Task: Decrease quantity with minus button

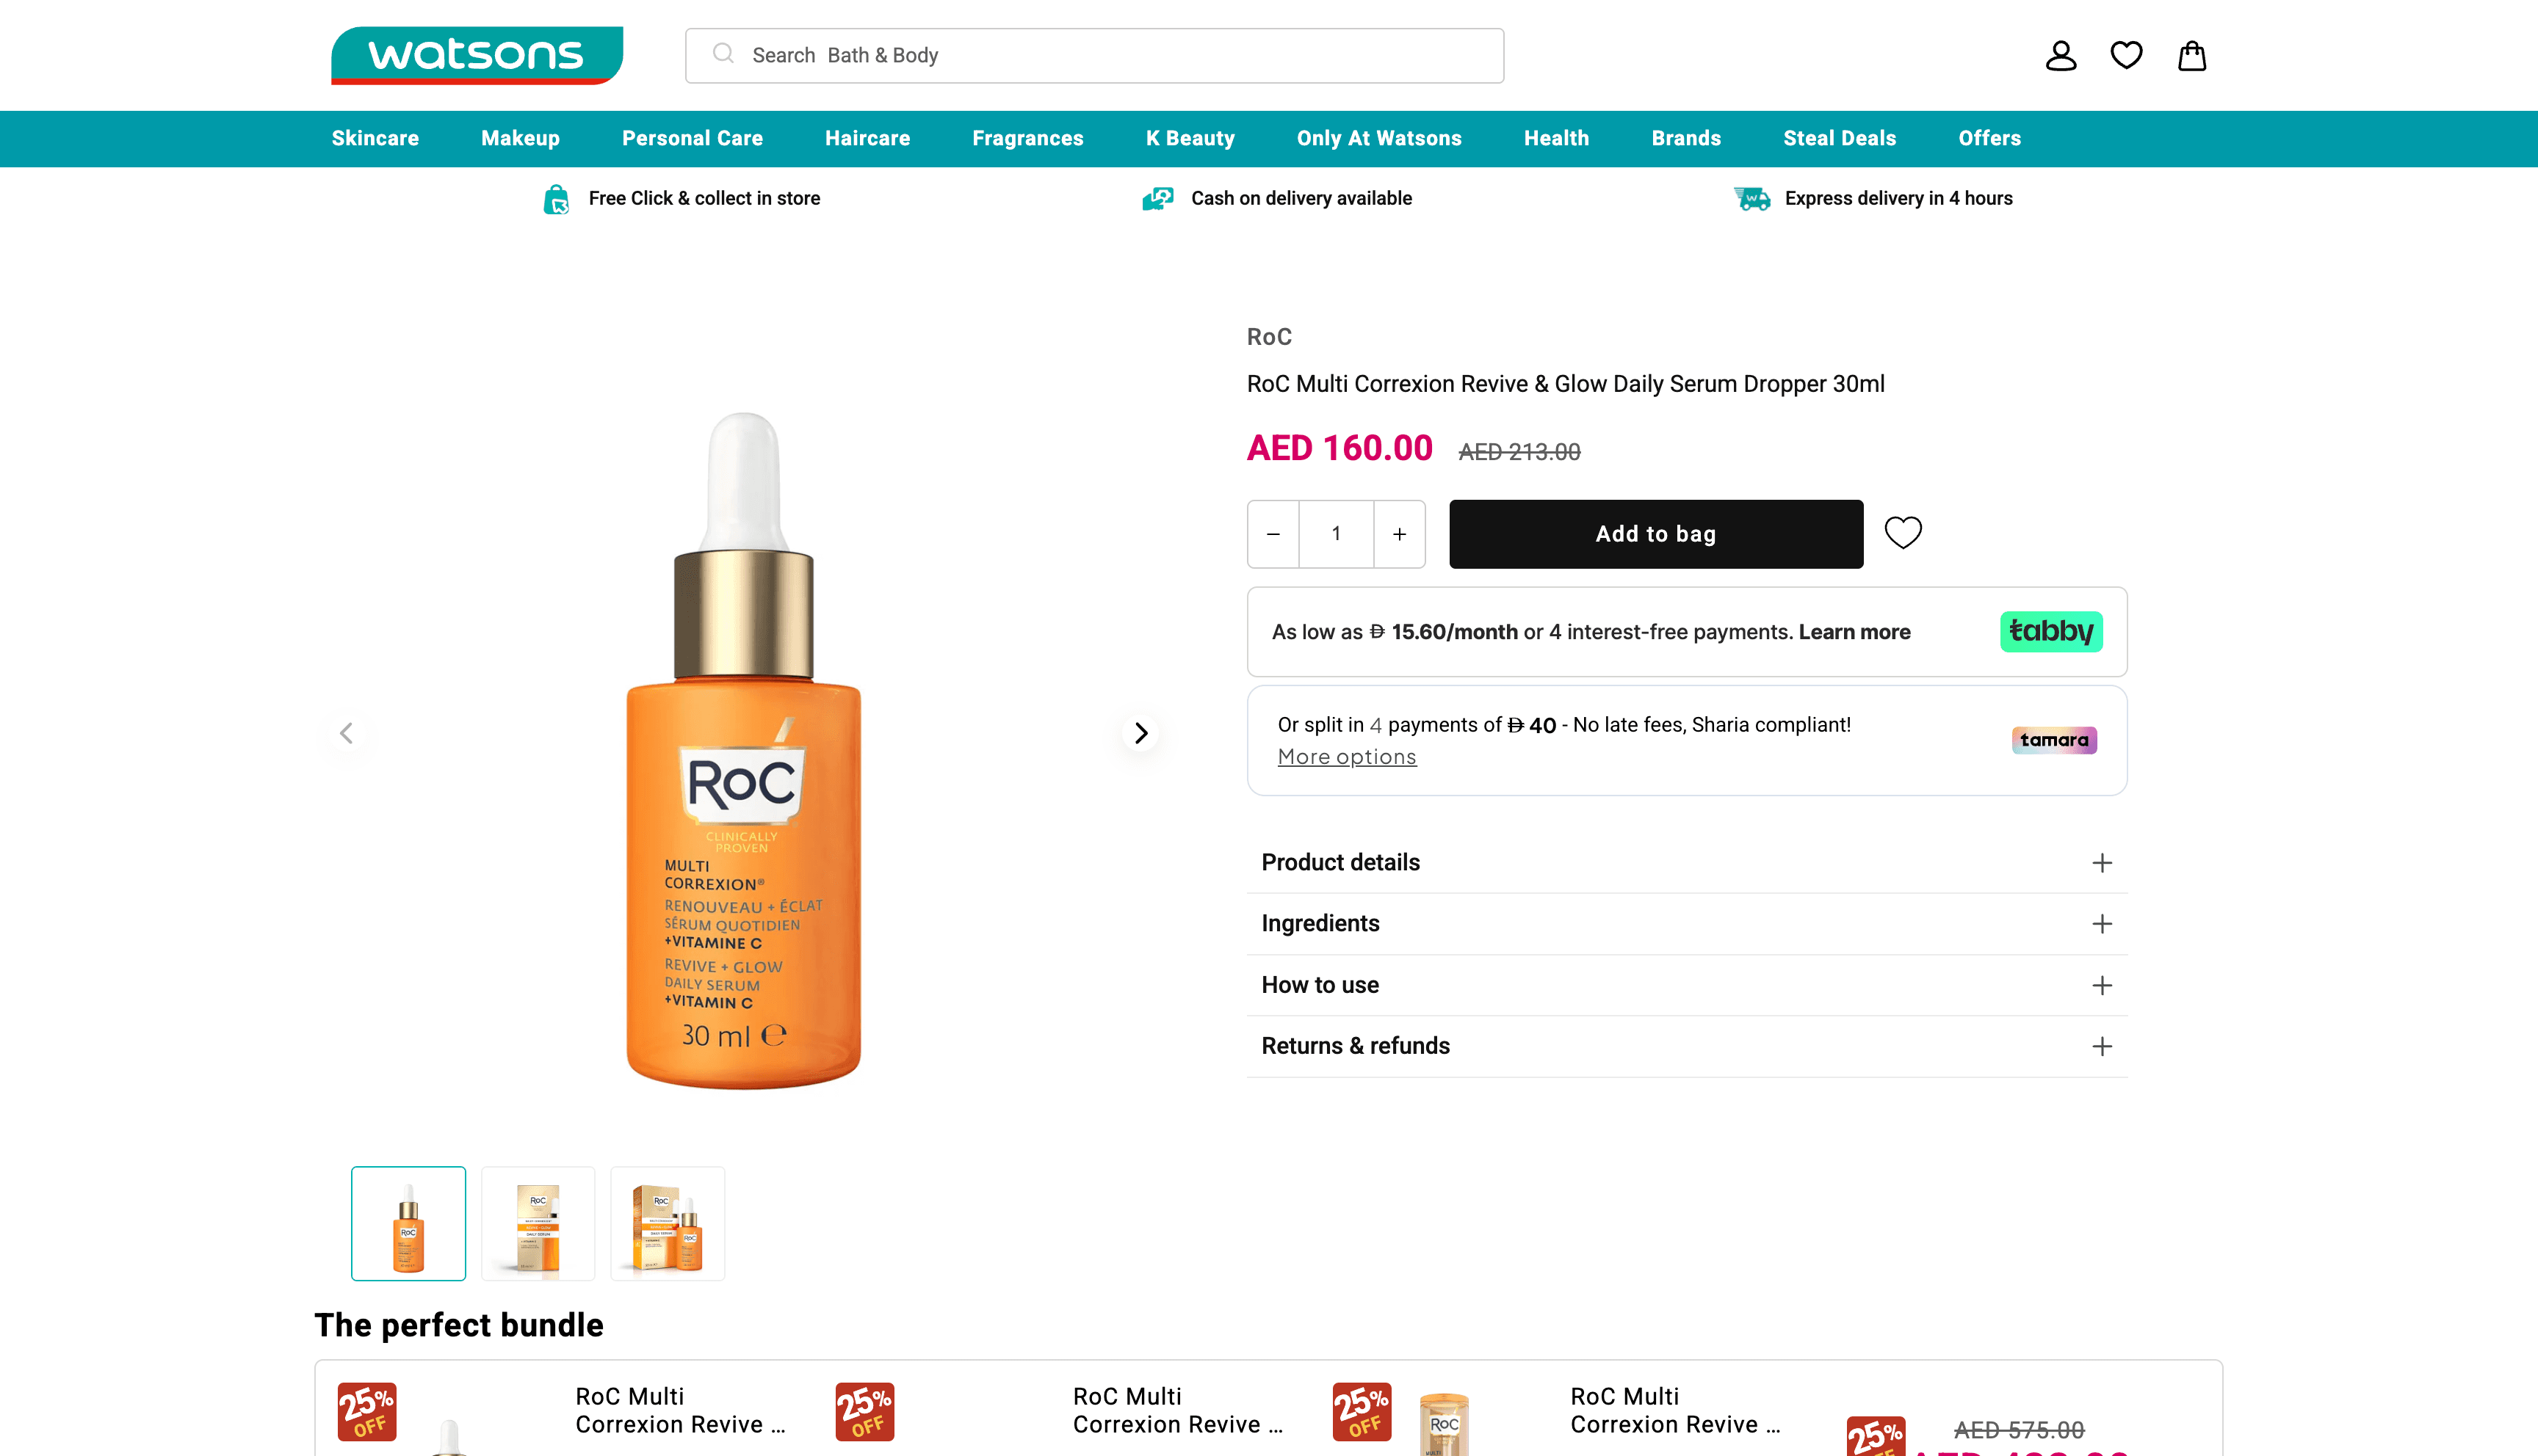Action: pyautogui.click(x=1273, y=534)
